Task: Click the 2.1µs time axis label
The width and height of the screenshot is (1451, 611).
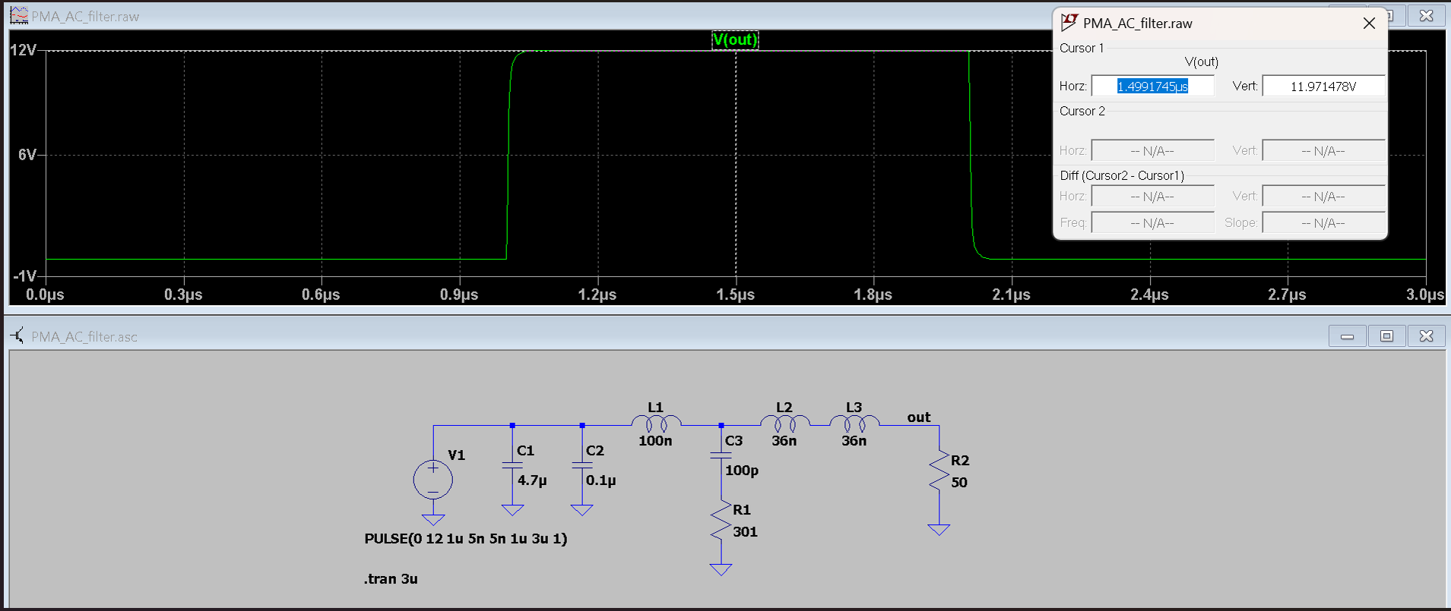Action: (1011, 294)
